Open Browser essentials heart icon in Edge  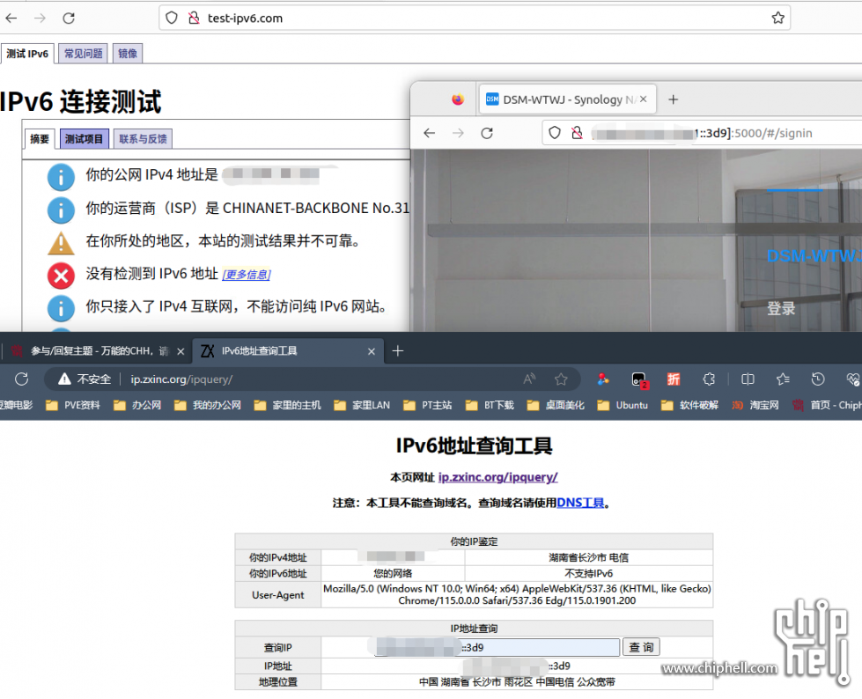852,379
